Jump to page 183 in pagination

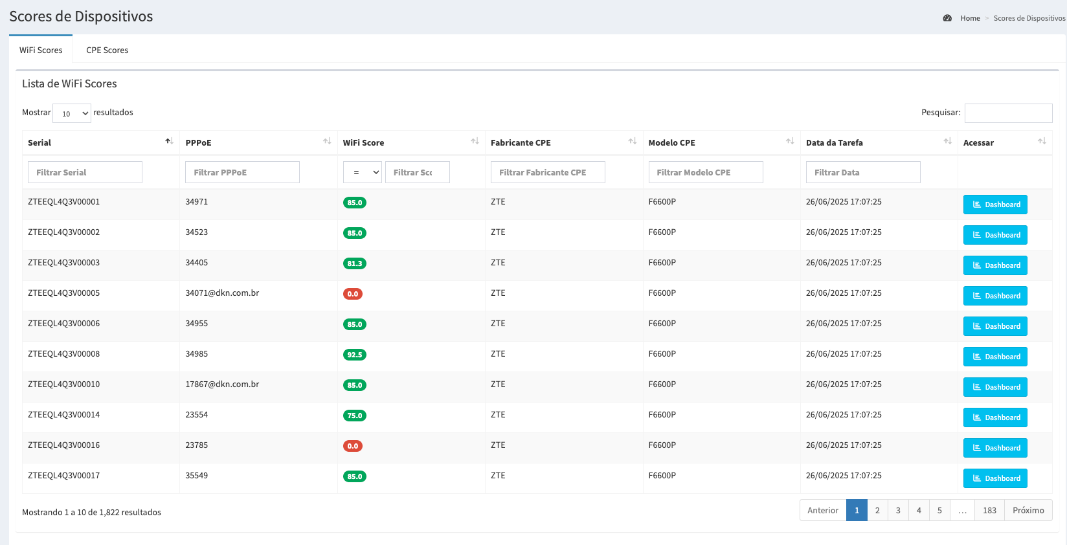pos(989,510)
